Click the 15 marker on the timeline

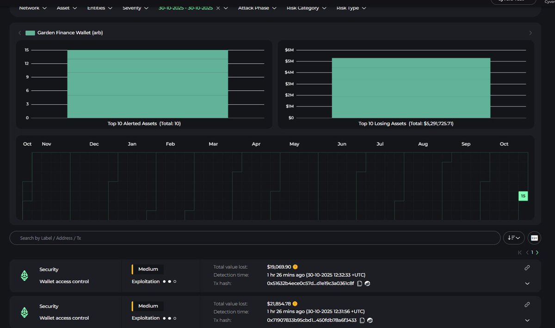coord(523,196)
